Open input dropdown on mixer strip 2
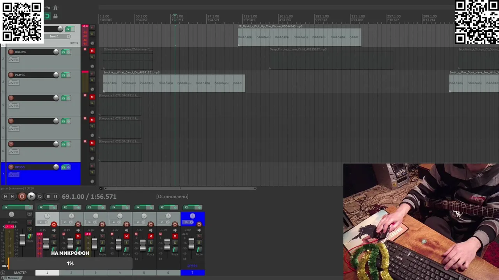Screen dimensions: 499x280 [x=67, y=222]
